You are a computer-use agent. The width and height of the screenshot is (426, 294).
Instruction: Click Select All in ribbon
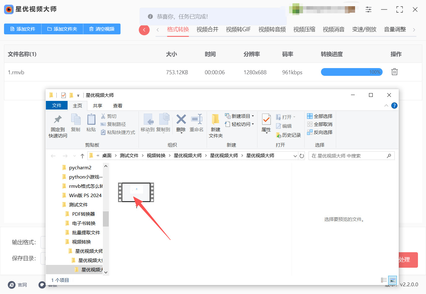[x=320, y=116]
